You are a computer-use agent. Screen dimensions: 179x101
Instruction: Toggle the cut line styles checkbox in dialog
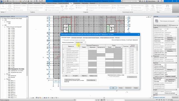[x=109, y=77]
